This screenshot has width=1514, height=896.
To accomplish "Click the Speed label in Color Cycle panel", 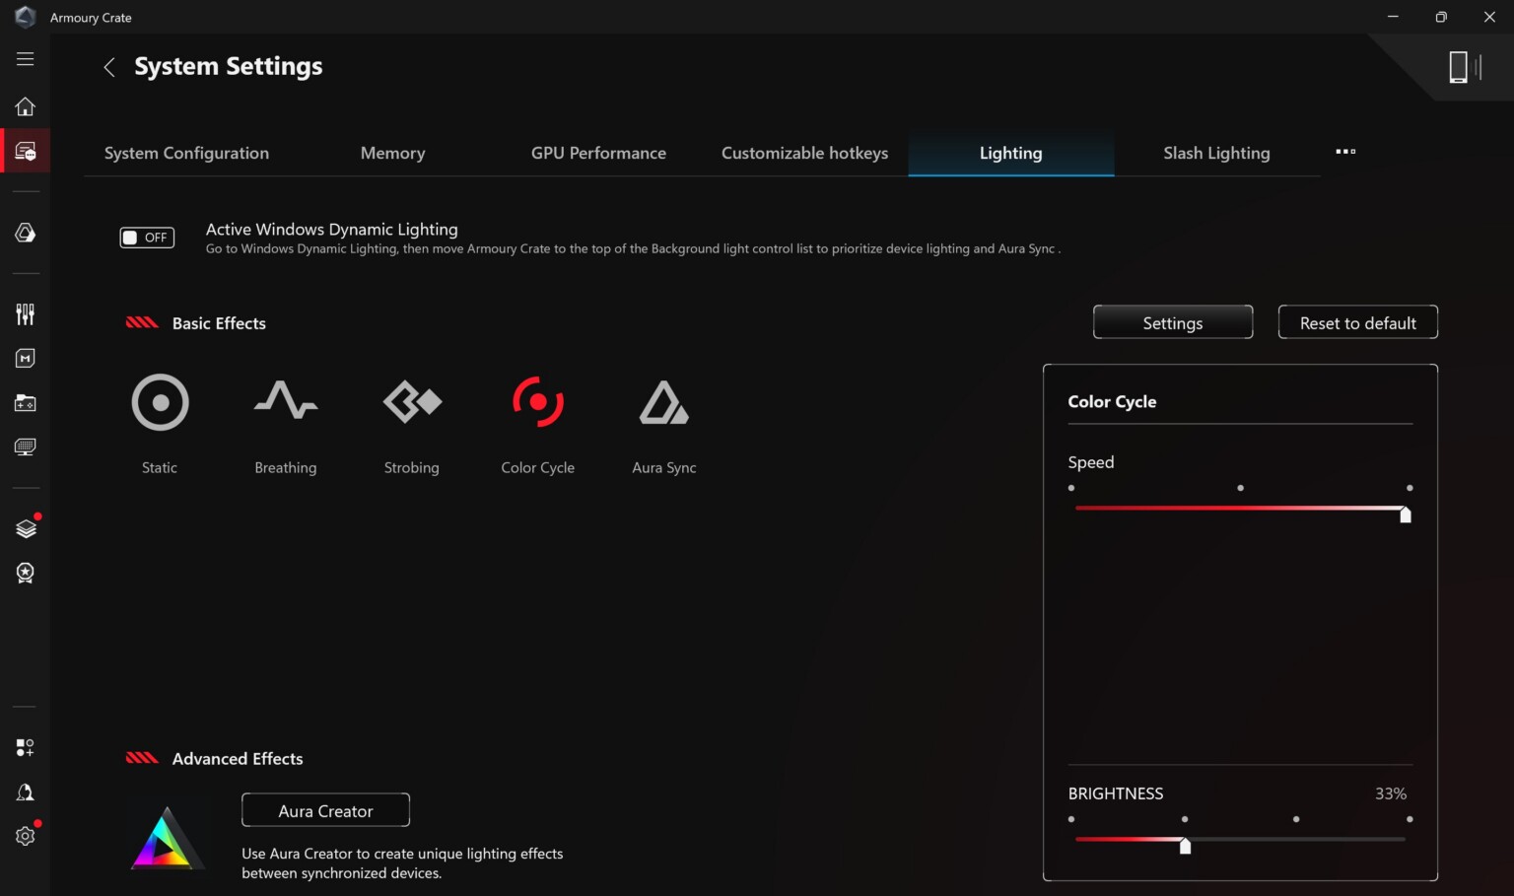I will pyautogui.click(x=1091, y=462).
